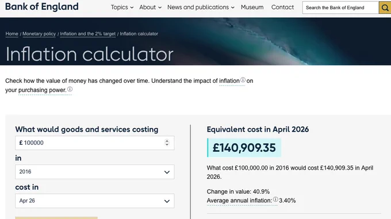The height and width of the screenshot is (219, 391).
Task: Expand the Topics menu
Action: (x=122, y=7)
